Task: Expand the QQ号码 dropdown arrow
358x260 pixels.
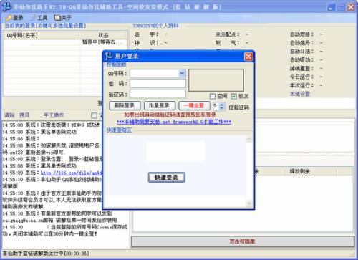Action: tap(182, 73)
